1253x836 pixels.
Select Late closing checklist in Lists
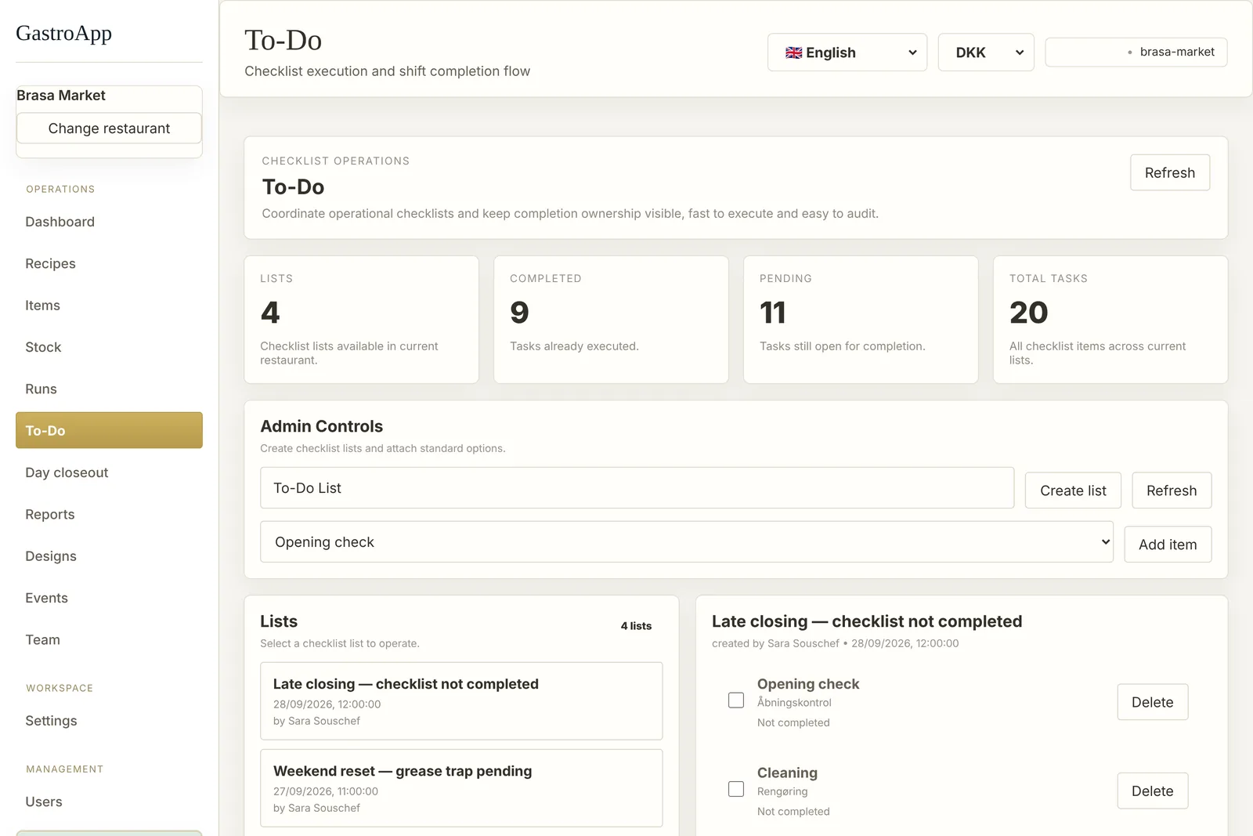click(461, 701)
